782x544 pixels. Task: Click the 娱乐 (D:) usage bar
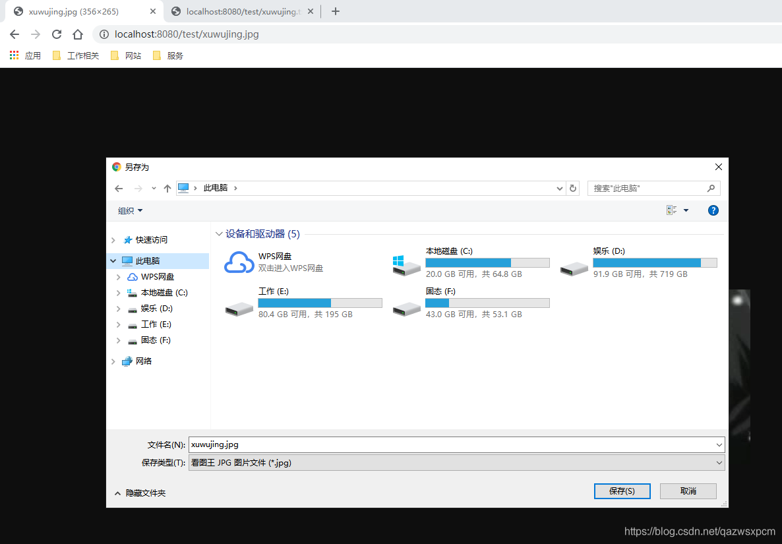coord(655,263)
